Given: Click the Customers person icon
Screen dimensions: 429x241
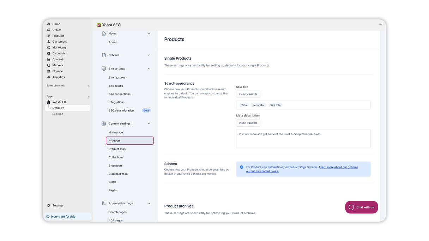Looking at the screenshot, I should [x=49, y=42].
